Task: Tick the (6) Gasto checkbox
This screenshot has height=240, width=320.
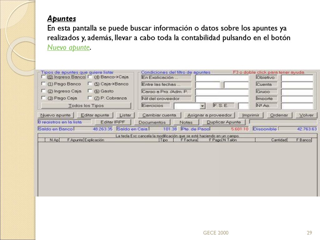Action: (x=90, y=91)
